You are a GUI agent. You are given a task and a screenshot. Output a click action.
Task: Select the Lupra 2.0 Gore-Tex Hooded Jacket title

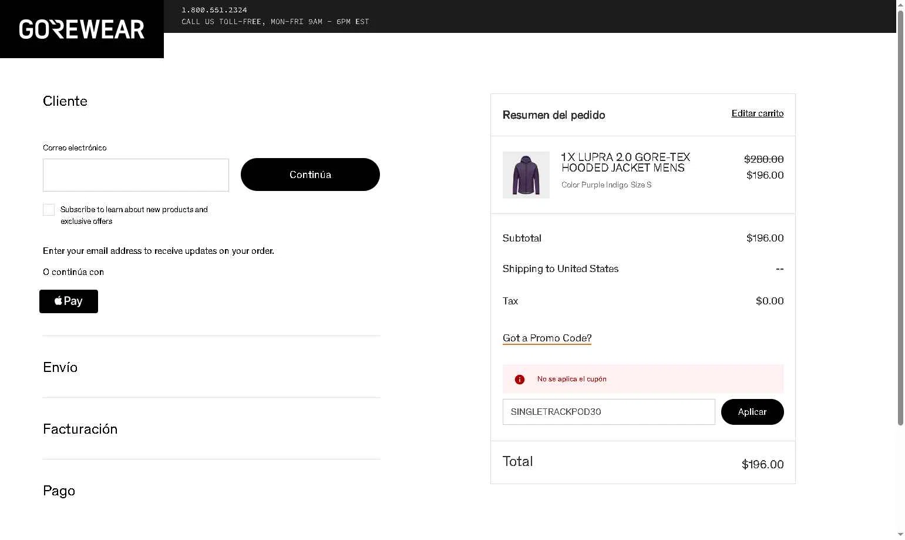(x=626, y=163)
